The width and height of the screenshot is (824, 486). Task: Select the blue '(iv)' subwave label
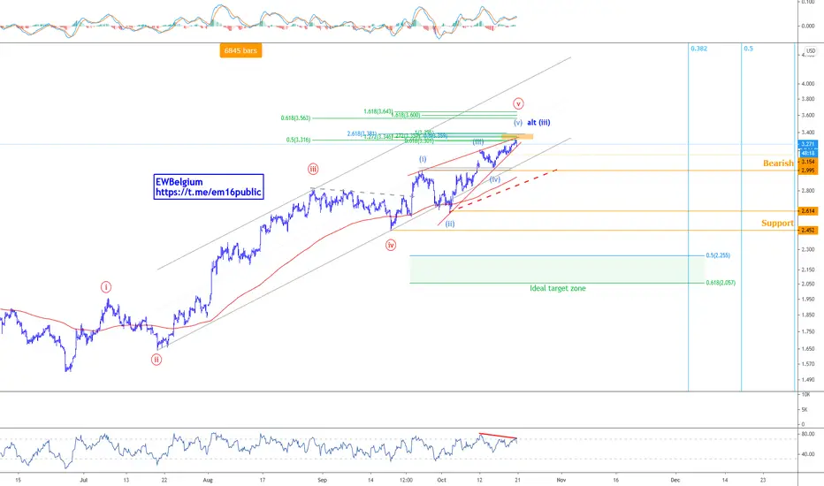pos(495,179)
